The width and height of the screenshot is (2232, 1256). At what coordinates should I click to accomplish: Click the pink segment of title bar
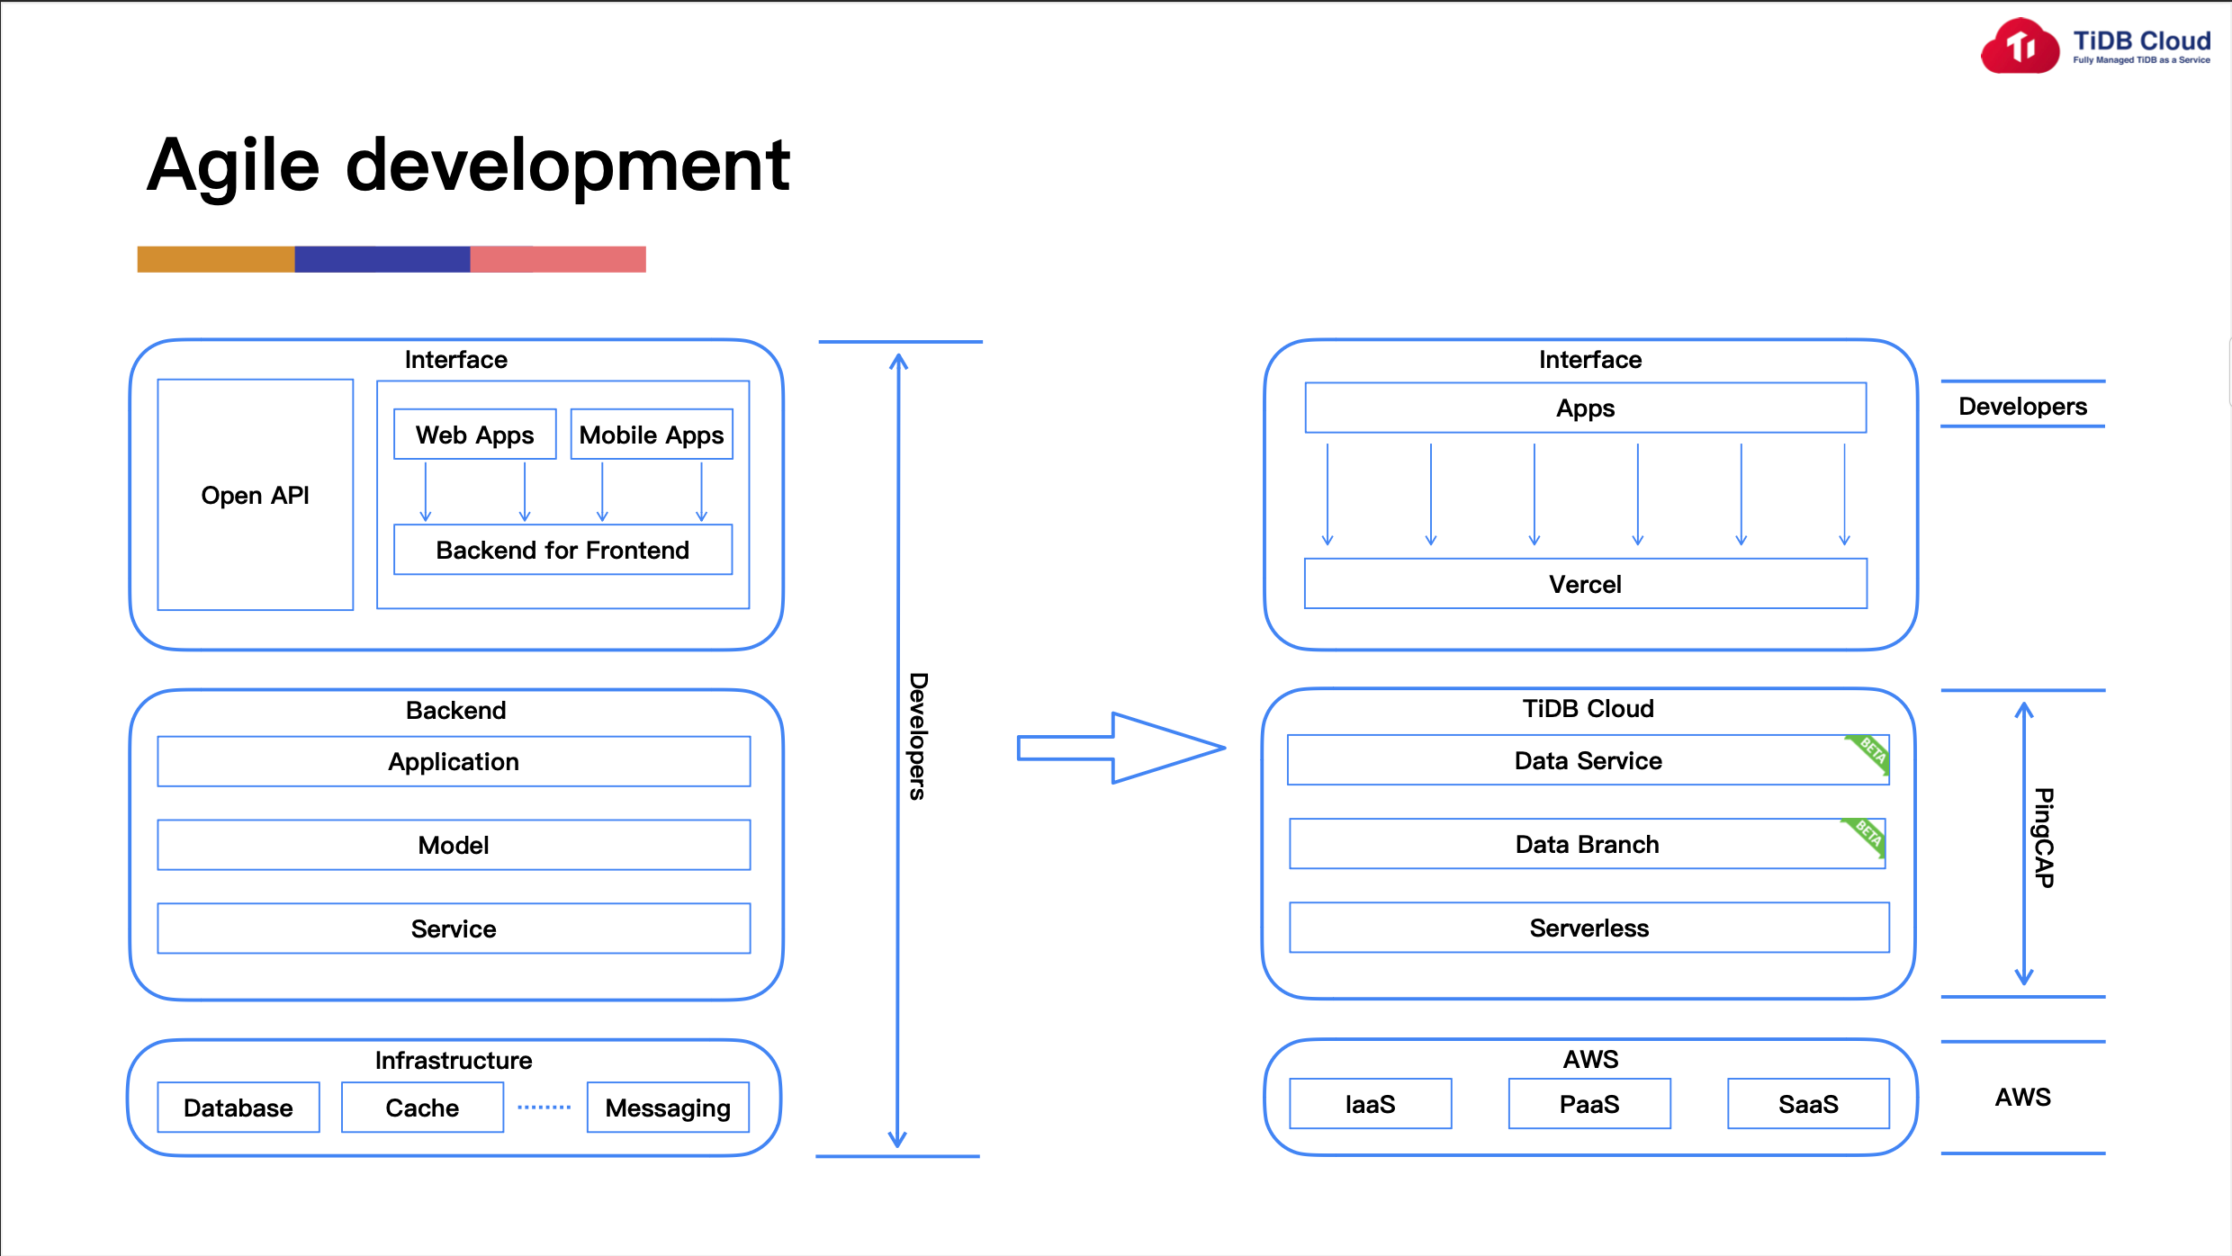558,259
